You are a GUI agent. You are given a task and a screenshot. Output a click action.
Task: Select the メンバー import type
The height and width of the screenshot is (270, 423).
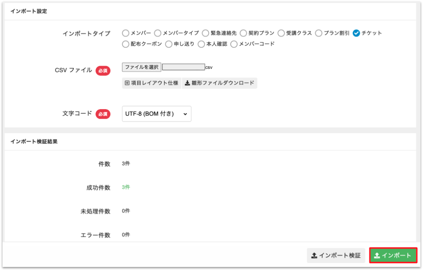[126, 33]
